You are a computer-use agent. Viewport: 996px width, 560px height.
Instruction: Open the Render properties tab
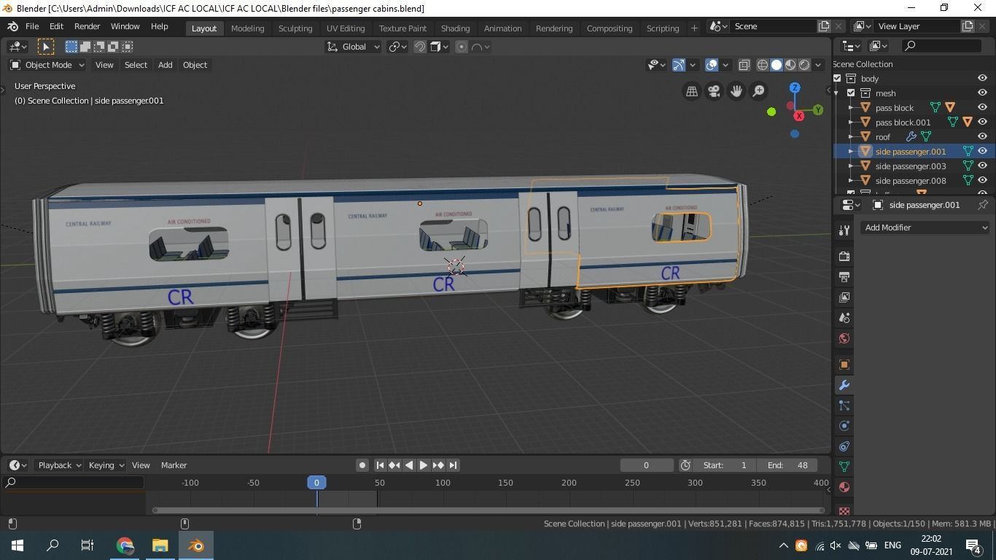(x=844, y=257)
